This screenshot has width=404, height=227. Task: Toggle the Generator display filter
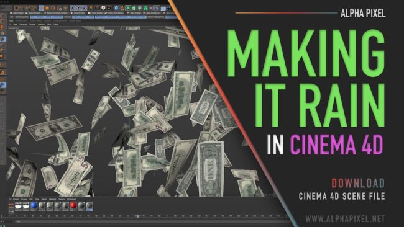click(x=58, y=17)
